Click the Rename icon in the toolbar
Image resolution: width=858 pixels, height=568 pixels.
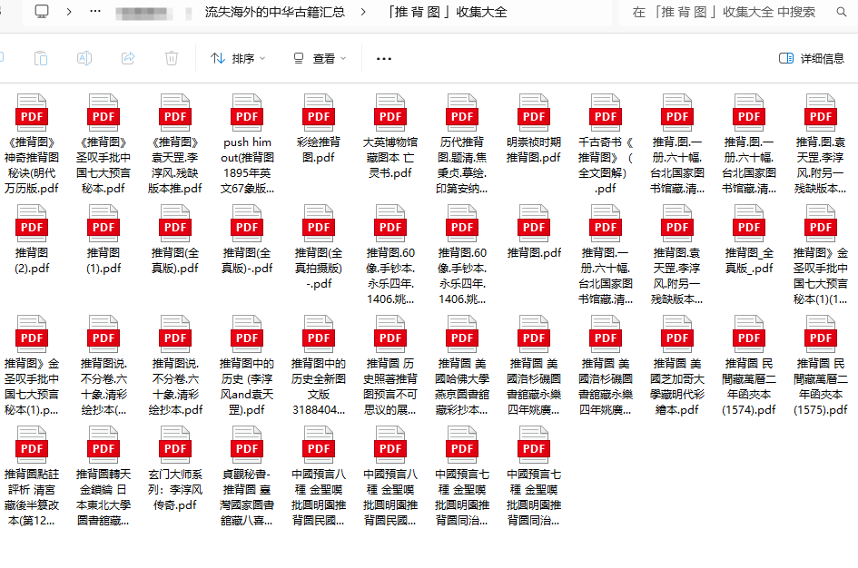(84, 58)
